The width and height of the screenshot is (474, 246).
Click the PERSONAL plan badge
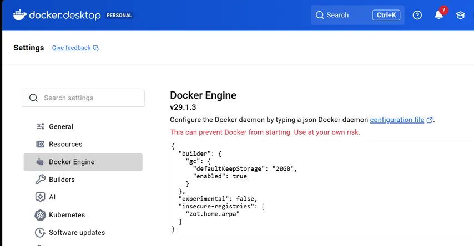119,16
